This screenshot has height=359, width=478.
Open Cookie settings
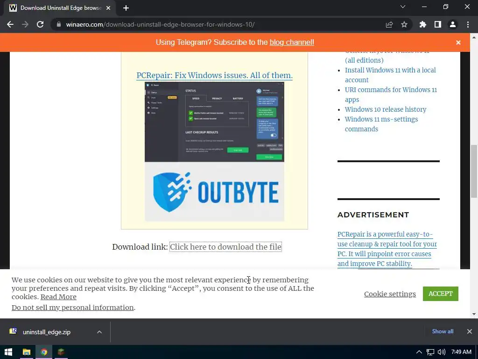390,294
